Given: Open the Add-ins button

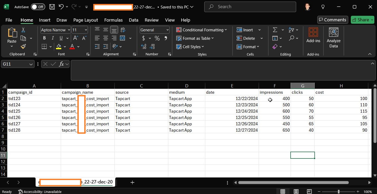Looking at the screenshot, I should (313, 35).
